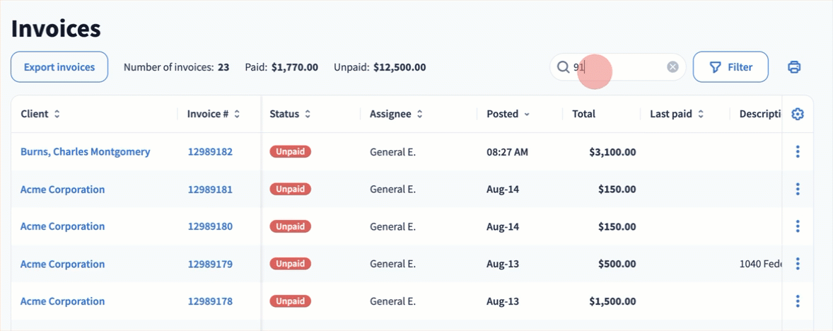Open client Burns, Charles Montgomery
This screenshot has height=331, width=833.
click(x=85, y=151)
